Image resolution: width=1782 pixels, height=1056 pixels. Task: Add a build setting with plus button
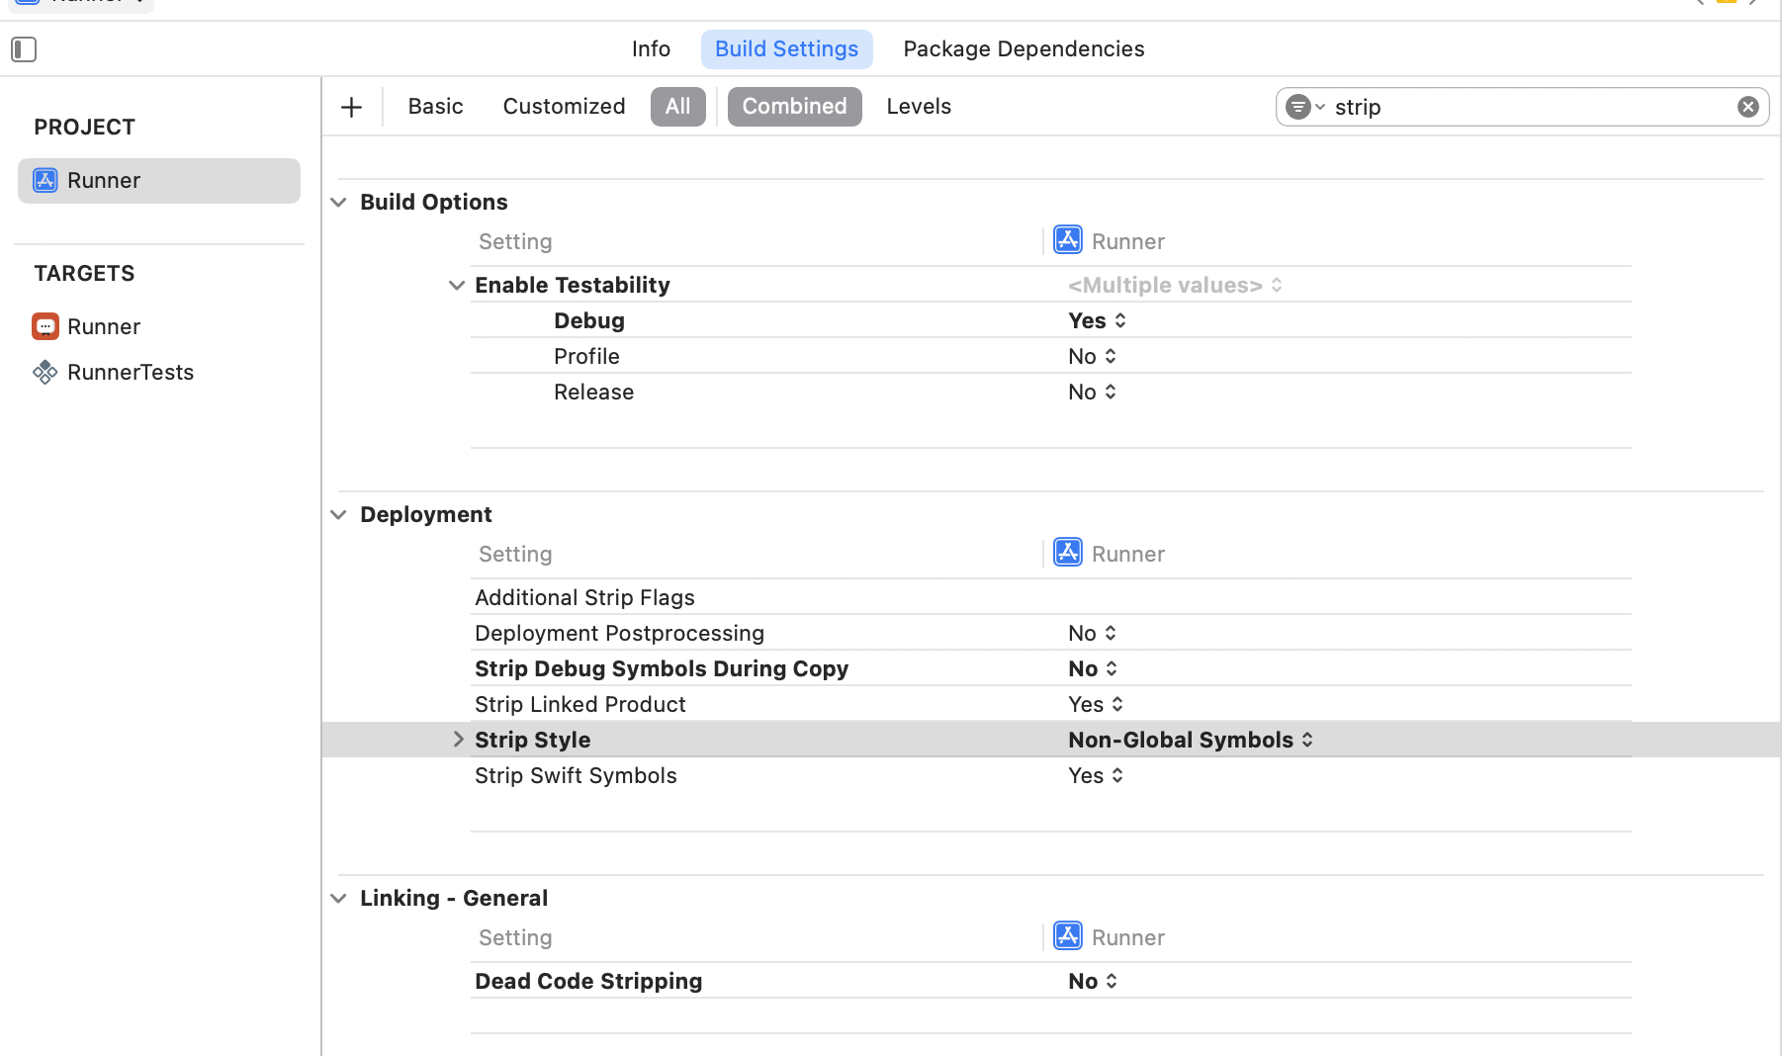click(x=351, y=107)
